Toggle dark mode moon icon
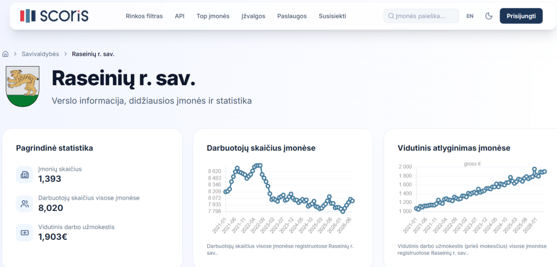The height and width of the screenshot is (267, 557). pos(489,16)
